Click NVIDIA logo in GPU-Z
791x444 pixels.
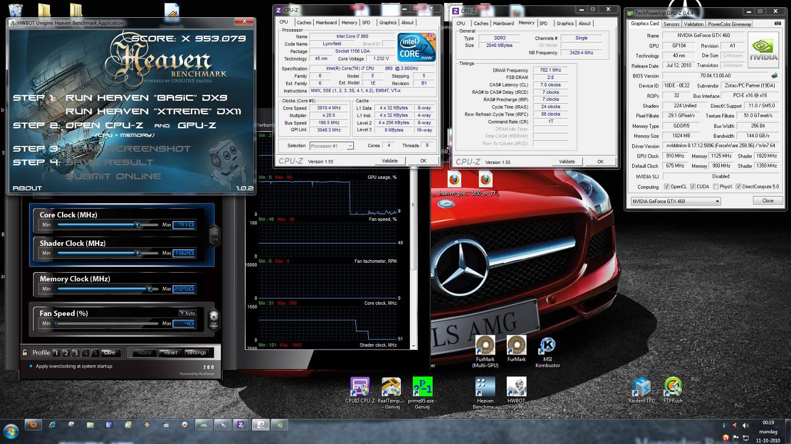pos(763,49)
